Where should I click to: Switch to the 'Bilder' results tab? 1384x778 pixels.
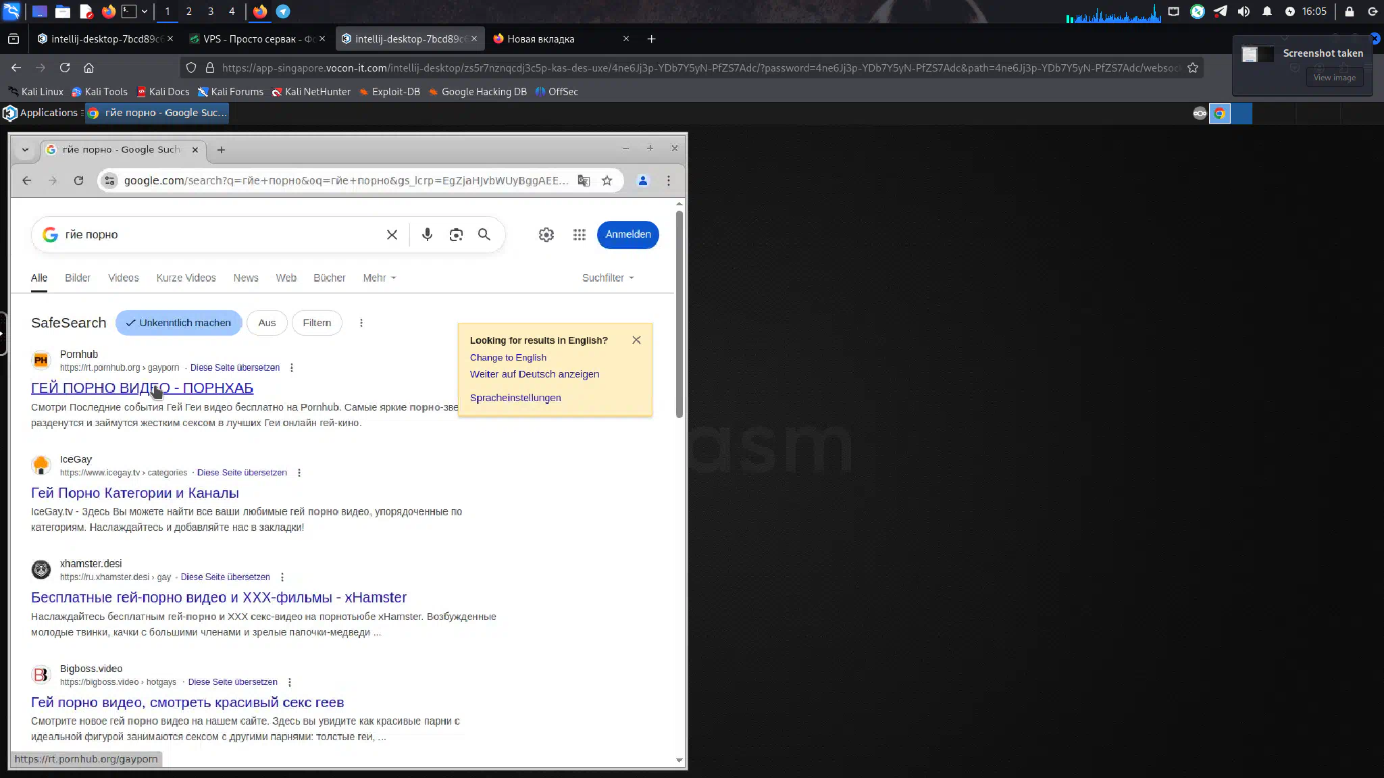pyautogui.click(x=78, y=278)
